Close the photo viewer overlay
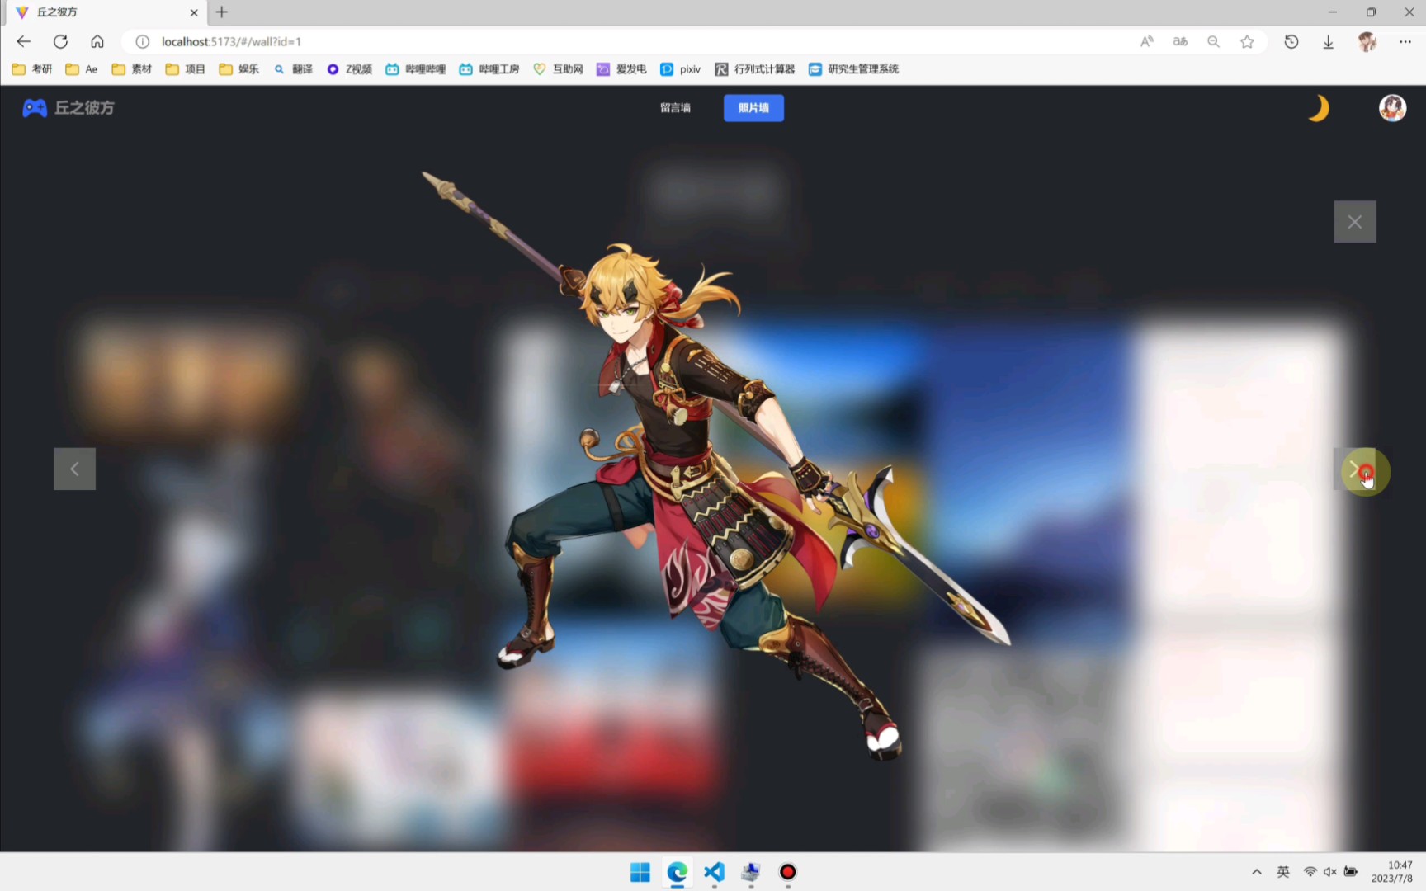The height and width of the screenshot is (891, 1426). click(1354, 221)
